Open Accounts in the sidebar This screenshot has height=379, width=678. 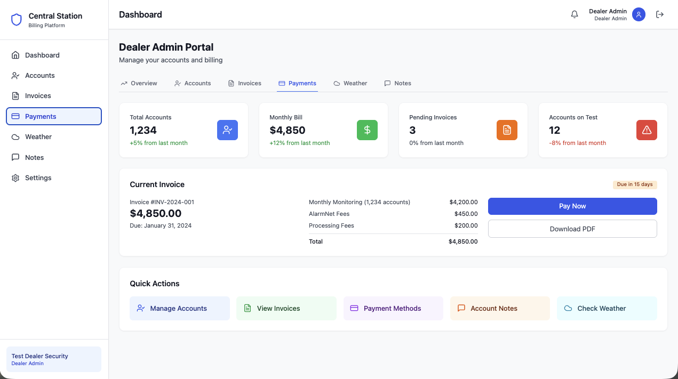pyautogui.click(x=54, y=76)
